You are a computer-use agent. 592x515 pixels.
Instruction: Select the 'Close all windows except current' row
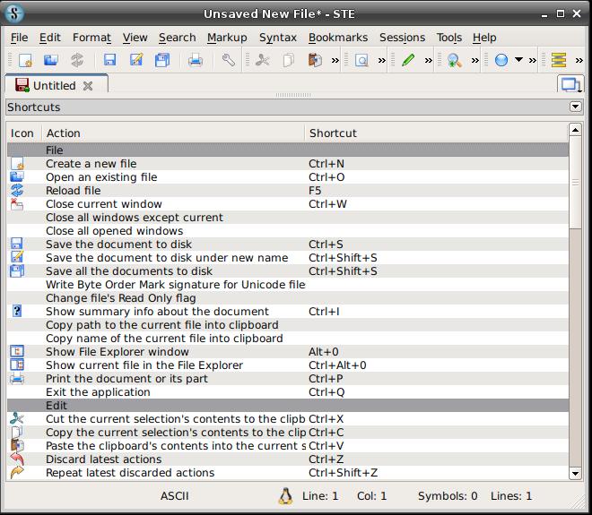click(x=288, y=218)
